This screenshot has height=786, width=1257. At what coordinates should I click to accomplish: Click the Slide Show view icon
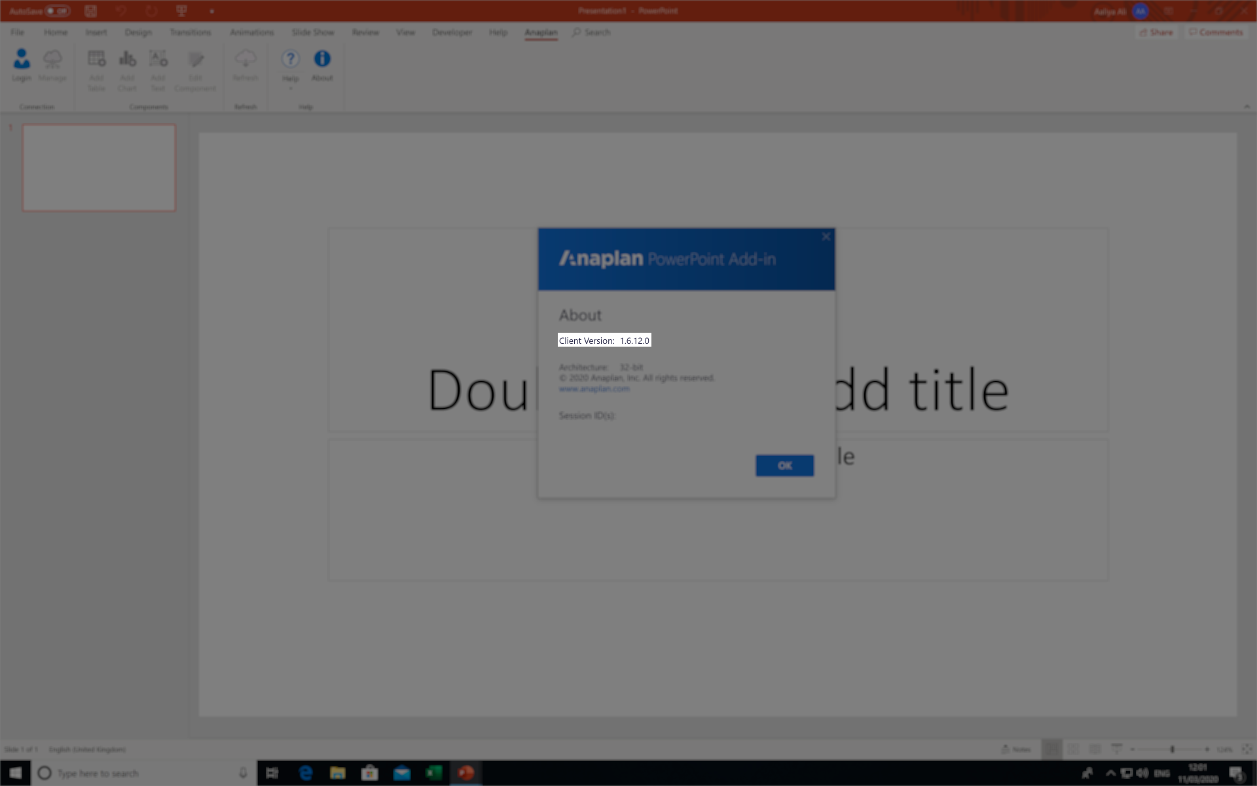tap(1117, 749)
